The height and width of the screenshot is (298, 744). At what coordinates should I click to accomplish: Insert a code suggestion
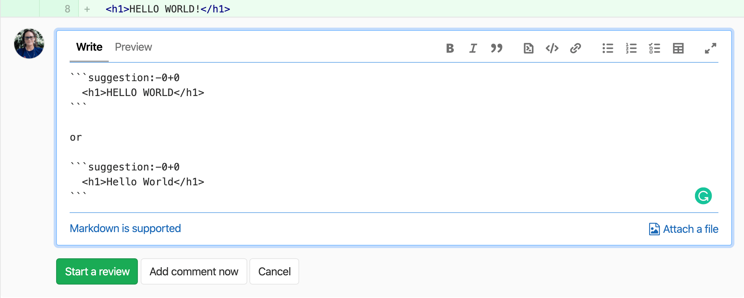pyautogui.click(x=528, y=49)
